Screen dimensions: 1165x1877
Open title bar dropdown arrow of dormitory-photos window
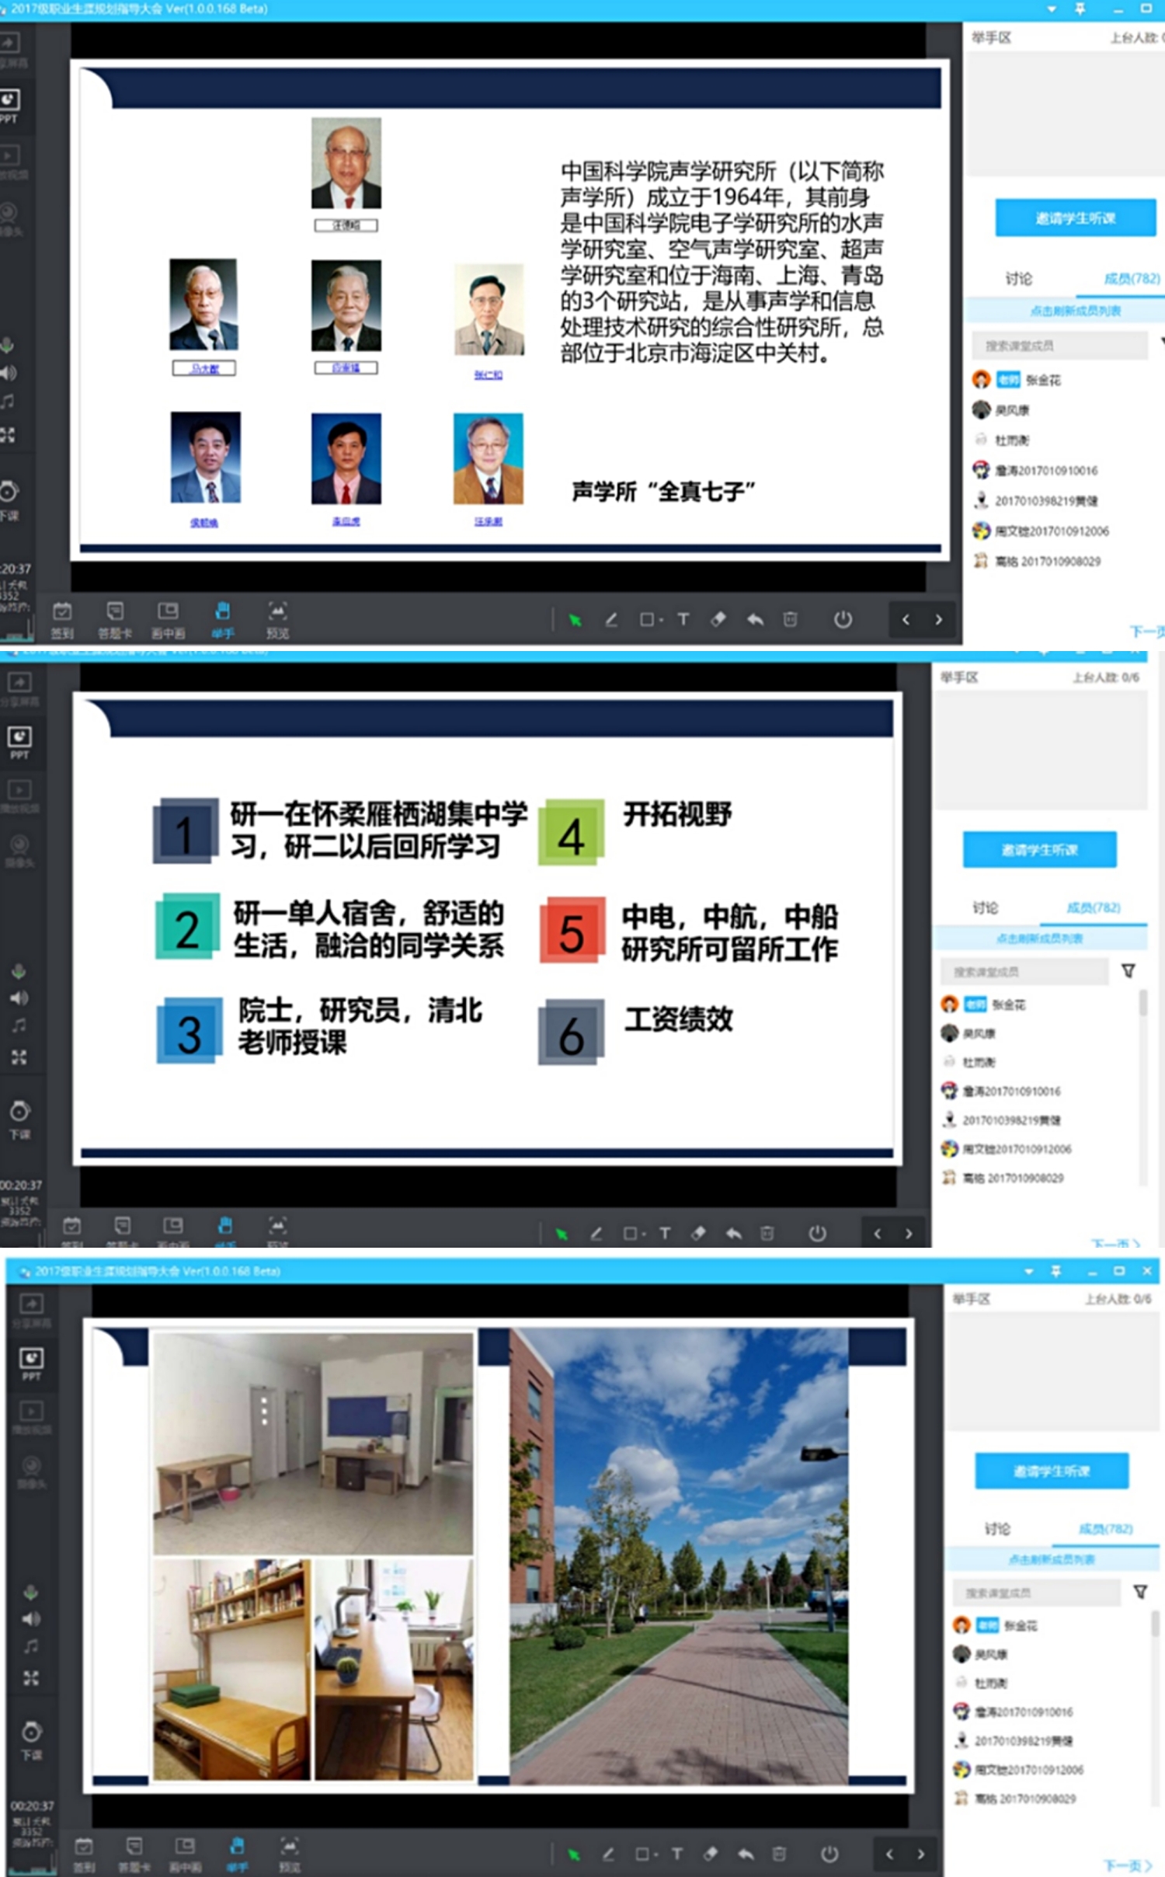(1029, 1272)
